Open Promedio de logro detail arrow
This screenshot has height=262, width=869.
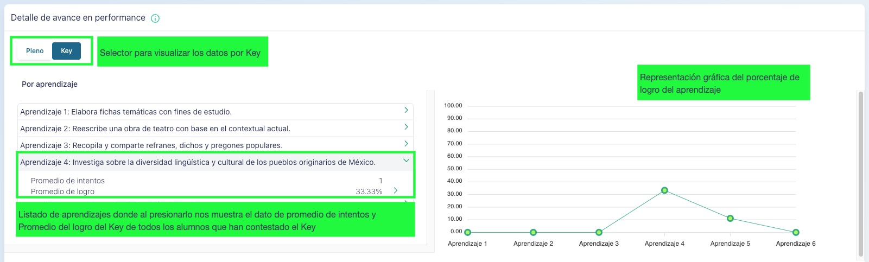click(396, 190)
